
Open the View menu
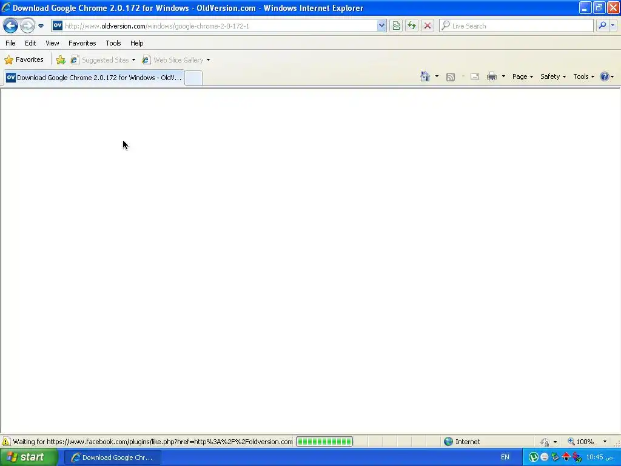(x=52, y=43)
